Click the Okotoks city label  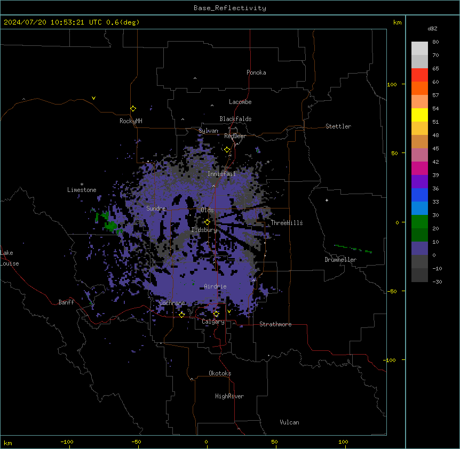point(220,373)
